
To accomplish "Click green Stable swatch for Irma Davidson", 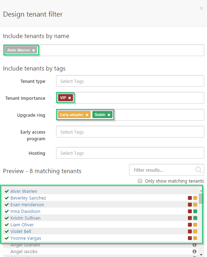I will (x=195, y=211).
